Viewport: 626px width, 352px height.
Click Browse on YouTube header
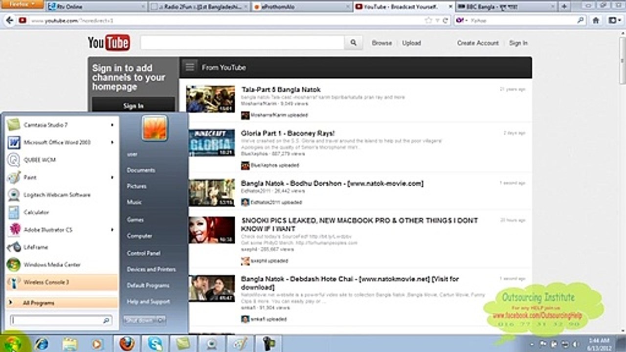point(381,43)
